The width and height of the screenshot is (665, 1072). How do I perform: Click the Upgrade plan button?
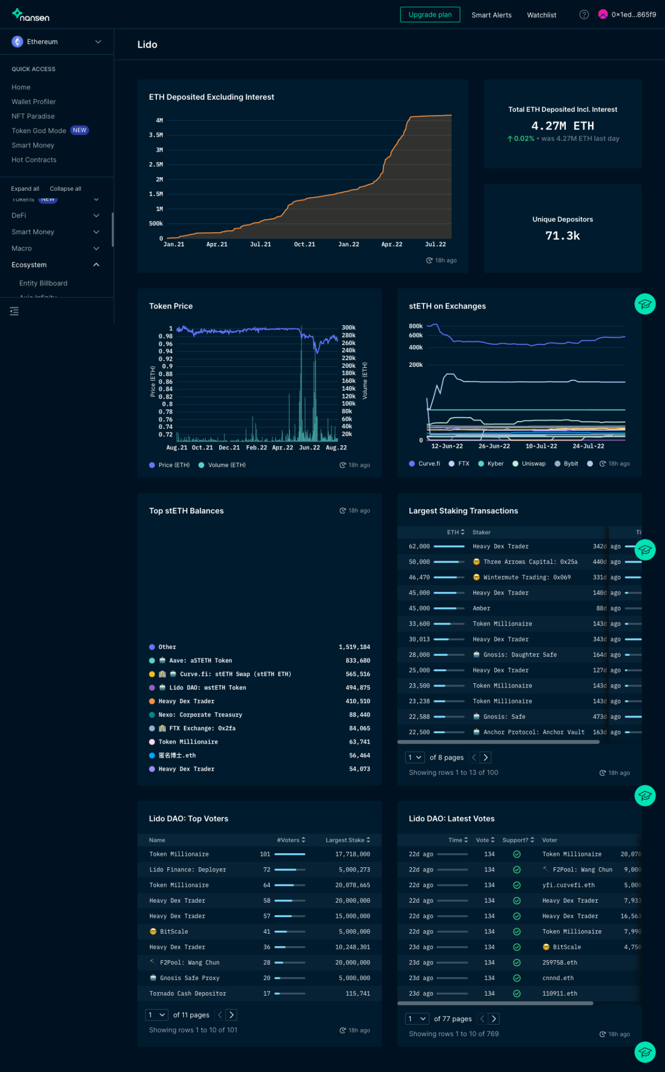tap(430, 15)
